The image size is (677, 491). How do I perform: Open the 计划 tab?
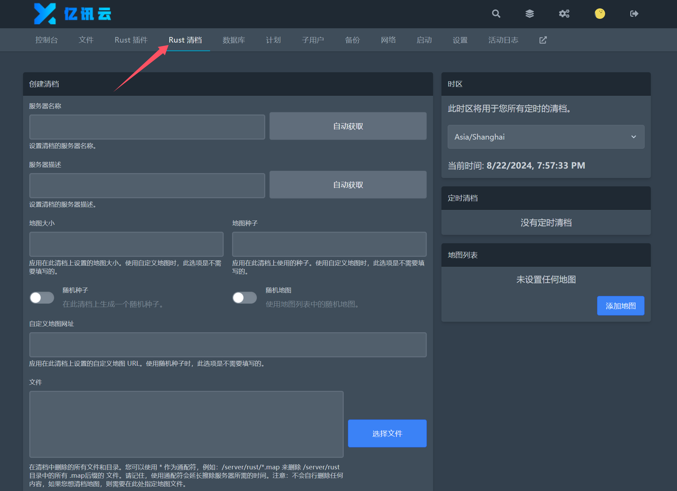click(x=273, y=40)
